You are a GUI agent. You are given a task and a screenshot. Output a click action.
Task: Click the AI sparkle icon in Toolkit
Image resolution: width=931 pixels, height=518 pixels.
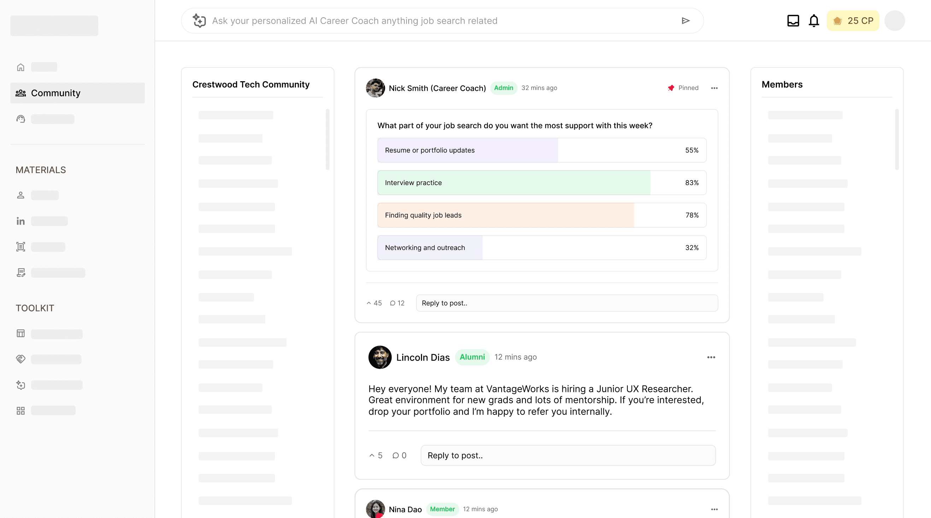pos(21,385)
